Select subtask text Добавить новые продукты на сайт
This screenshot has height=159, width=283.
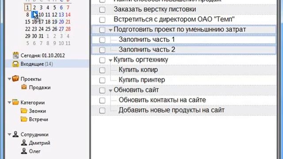coord(172,110)
